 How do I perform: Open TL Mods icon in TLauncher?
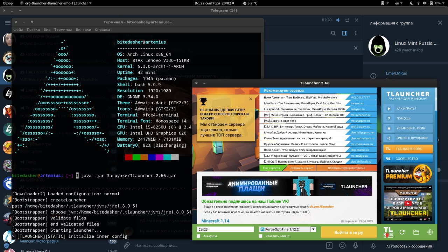[388, 232]
